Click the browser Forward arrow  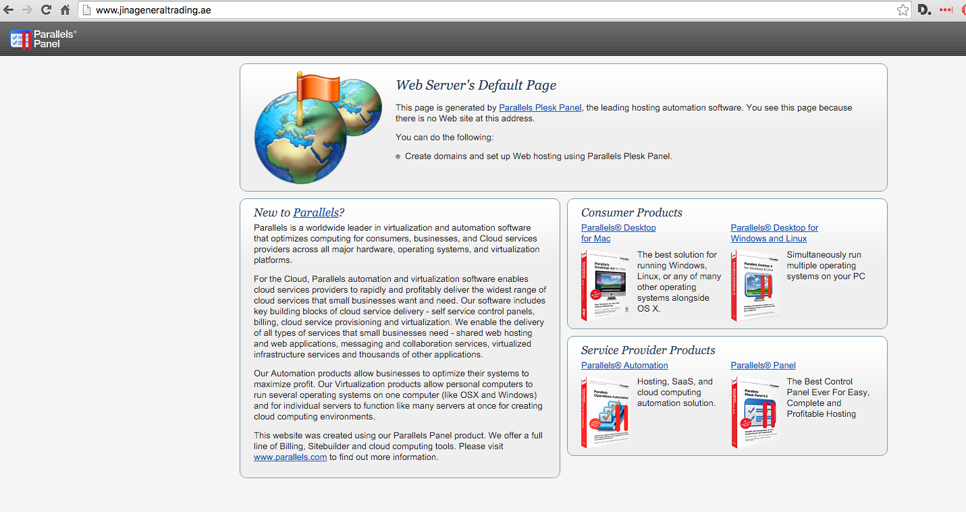28,10
